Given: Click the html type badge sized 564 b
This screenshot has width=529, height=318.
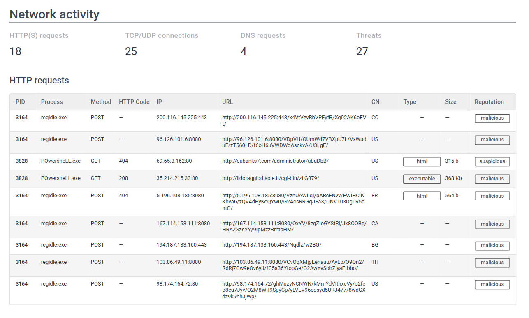Looking at the screenshot, I should click(422, 196).
